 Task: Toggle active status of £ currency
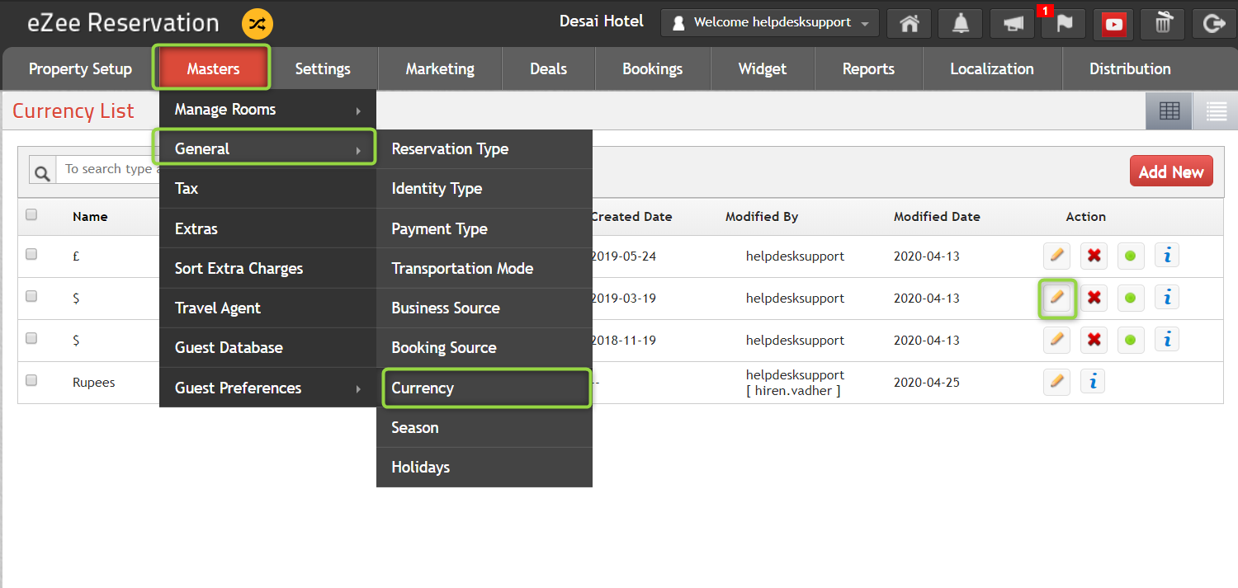[1130, 256]
